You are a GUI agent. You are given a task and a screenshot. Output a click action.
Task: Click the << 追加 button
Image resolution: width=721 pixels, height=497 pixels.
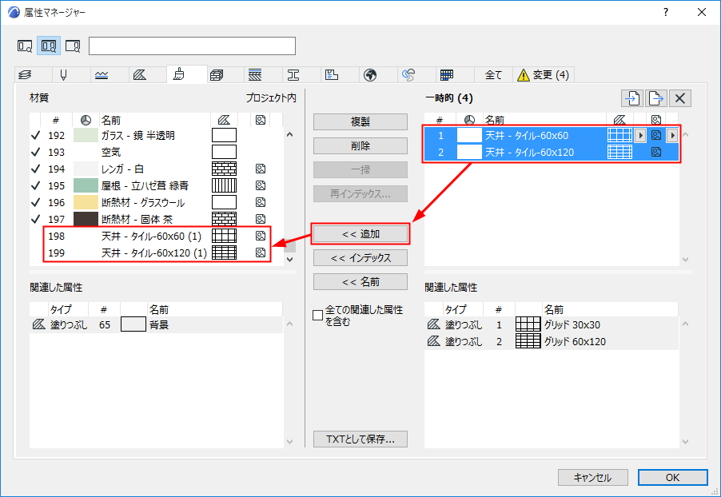(360, 234)
